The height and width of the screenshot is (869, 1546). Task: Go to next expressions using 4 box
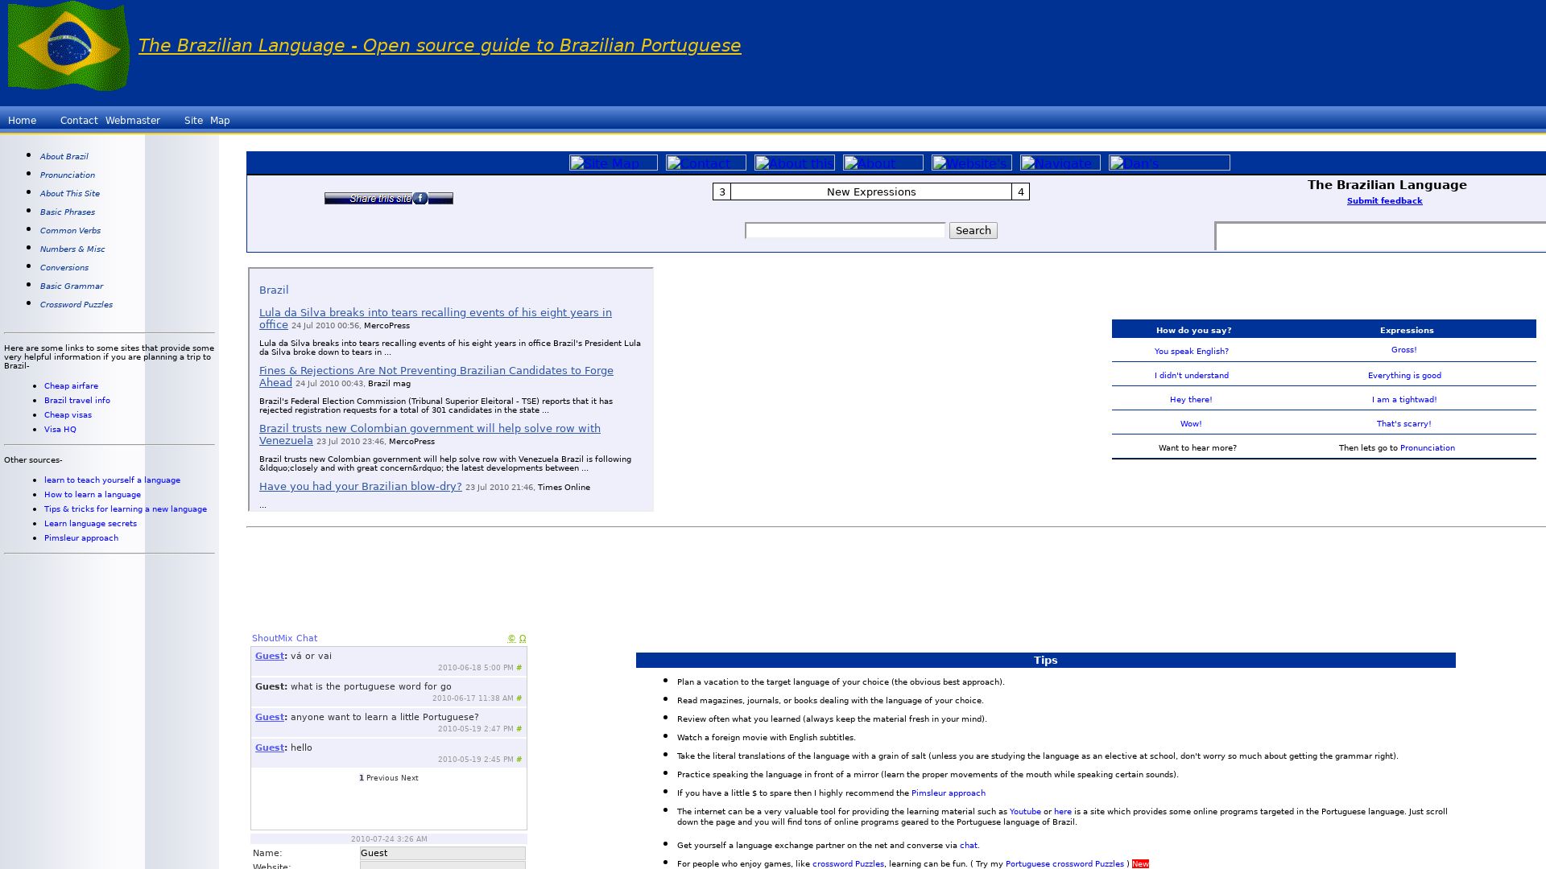coord(1020,192)
